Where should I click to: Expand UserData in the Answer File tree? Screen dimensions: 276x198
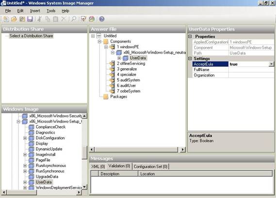(x=119, y=58)
